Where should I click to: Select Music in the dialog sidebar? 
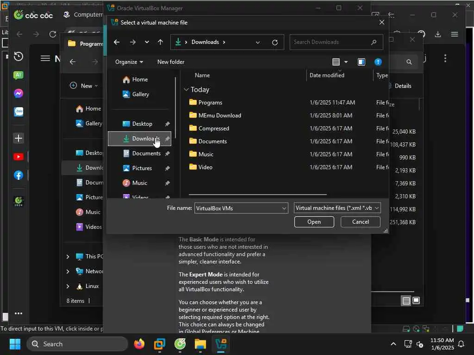point(139,183)
